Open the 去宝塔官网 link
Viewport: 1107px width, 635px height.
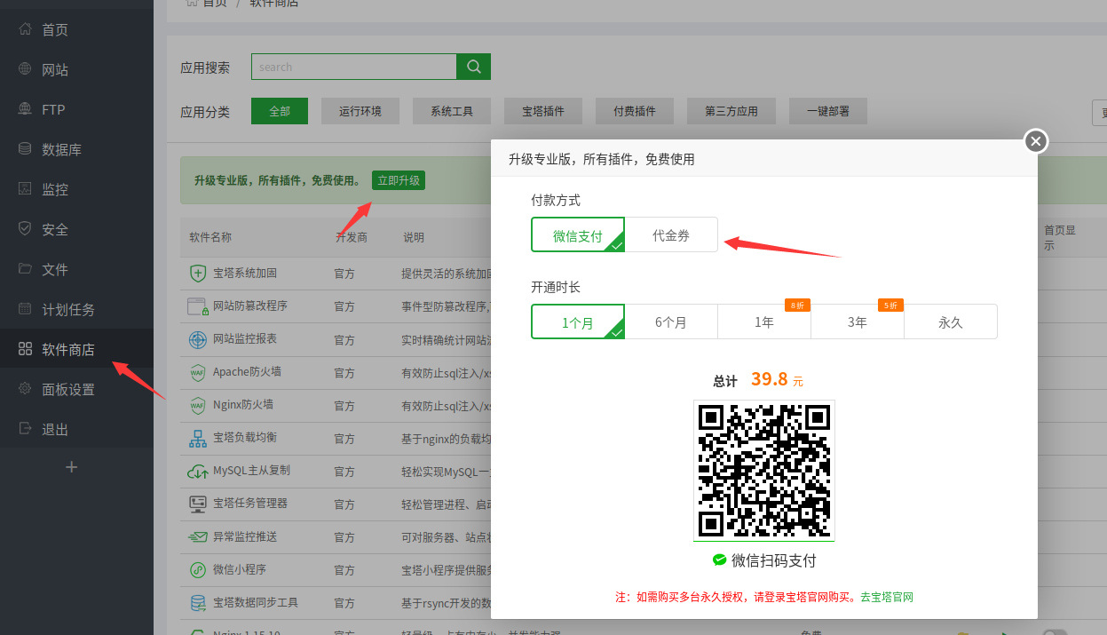[887, 598]
